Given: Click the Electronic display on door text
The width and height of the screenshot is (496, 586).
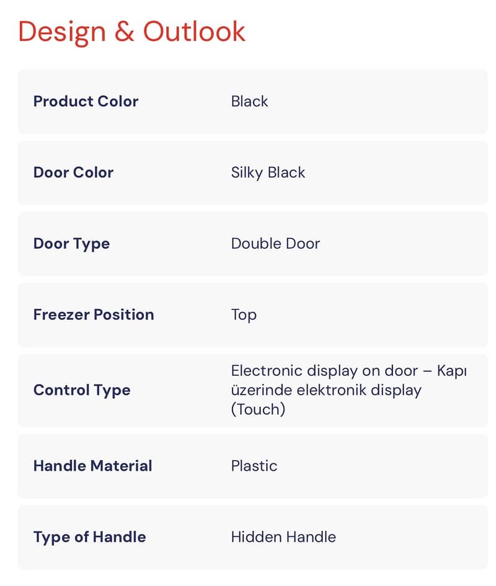Looking at the screenshot, I should point(324,371).
